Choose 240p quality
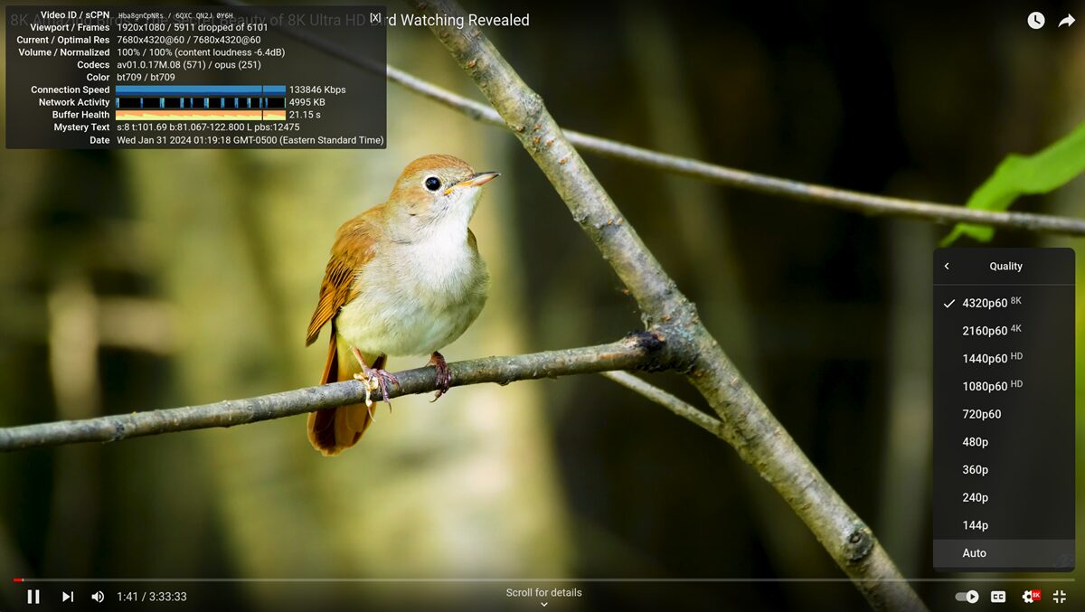This screenshot has width=1085, height=612. click(1004, 497)
